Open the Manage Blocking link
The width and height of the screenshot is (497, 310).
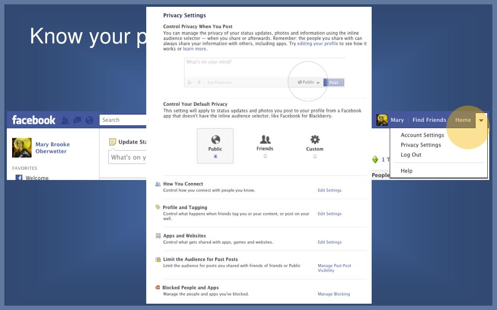pos(334,294)
